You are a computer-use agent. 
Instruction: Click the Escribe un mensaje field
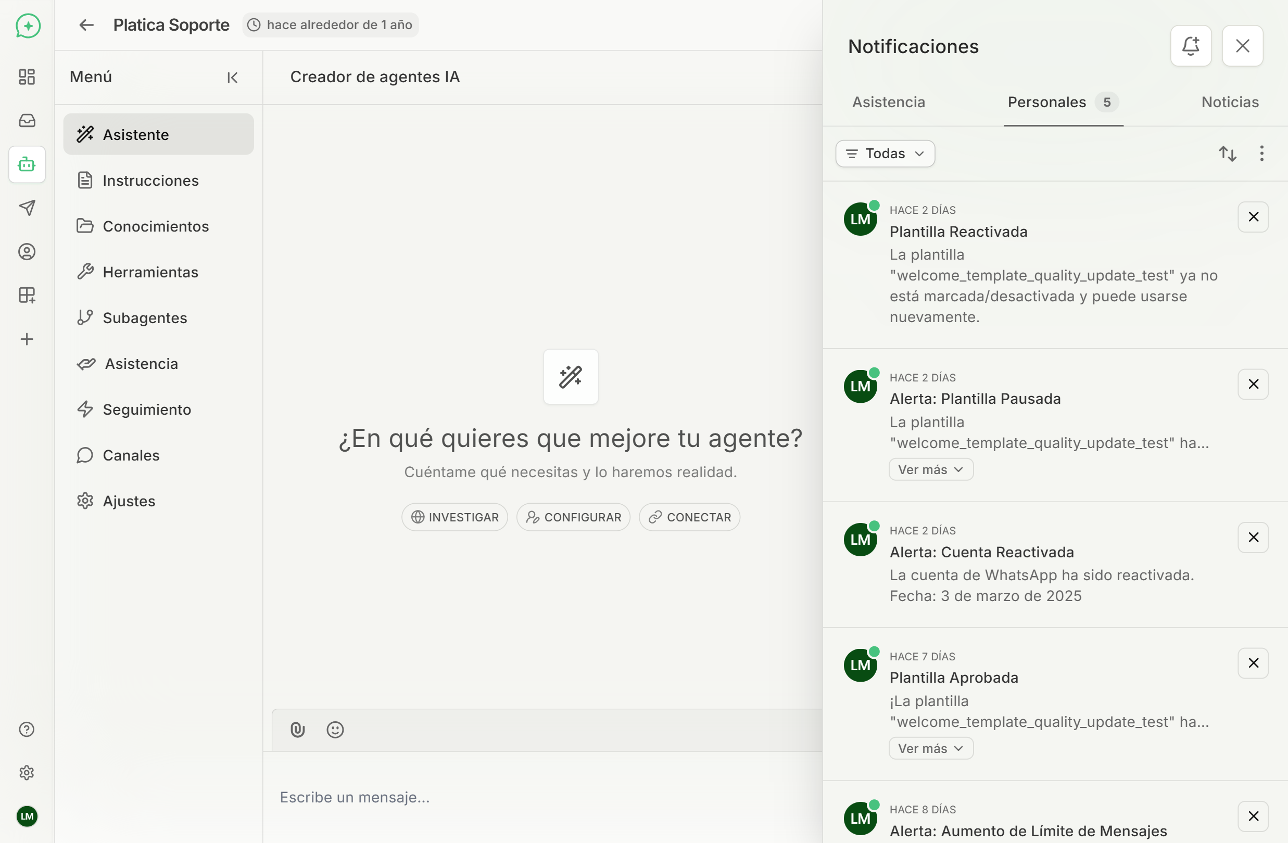coord(355,797)
